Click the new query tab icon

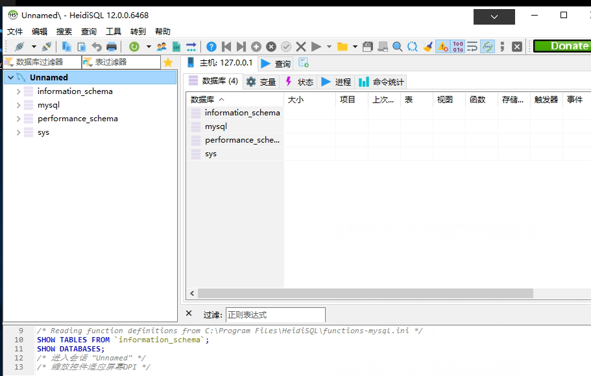click(304, 62)
